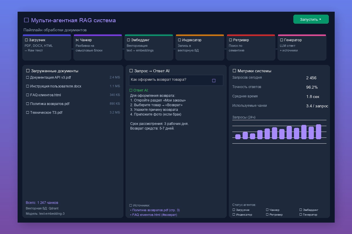Click the send icon in query field

click(214, 80)
